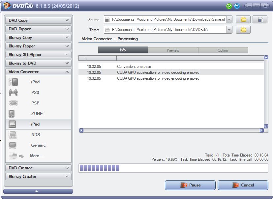Switch to the Info tab
273x199 pixels.
pos(123,50)
